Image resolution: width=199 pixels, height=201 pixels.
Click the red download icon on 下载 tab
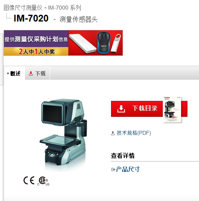(x=31, y=73)
